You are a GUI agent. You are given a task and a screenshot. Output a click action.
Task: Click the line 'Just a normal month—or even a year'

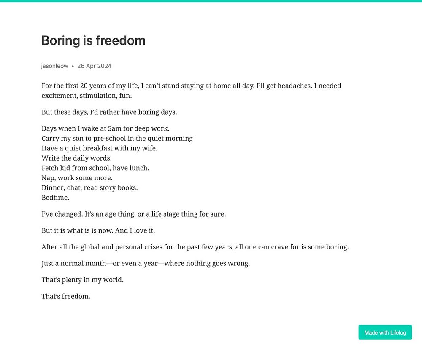coord(146,263)
